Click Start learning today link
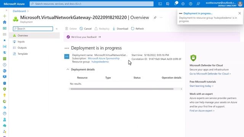The image size is (244, 137). (x=201, y=86)
